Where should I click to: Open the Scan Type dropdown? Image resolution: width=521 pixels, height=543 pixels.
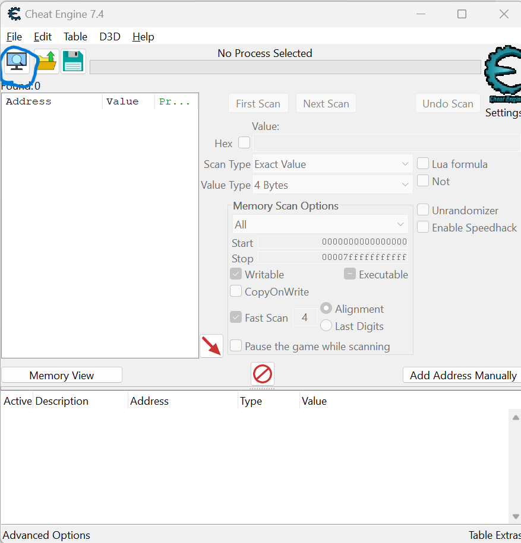pyautogui.click(x=333, y=164)
